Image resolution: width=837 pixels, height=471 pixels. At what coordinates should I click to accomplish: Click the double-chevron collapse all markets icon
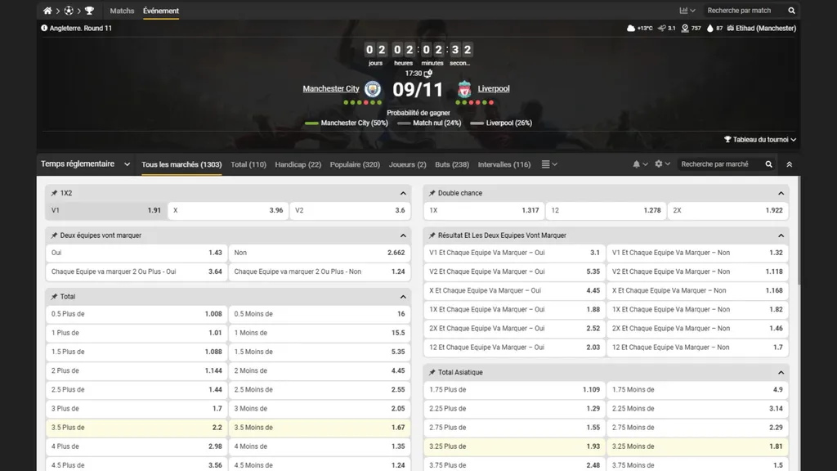[x=789, y=164]
